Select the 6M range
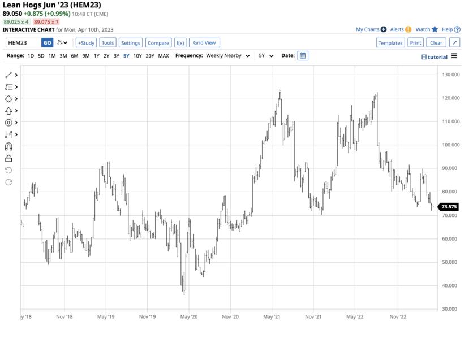 75,56
